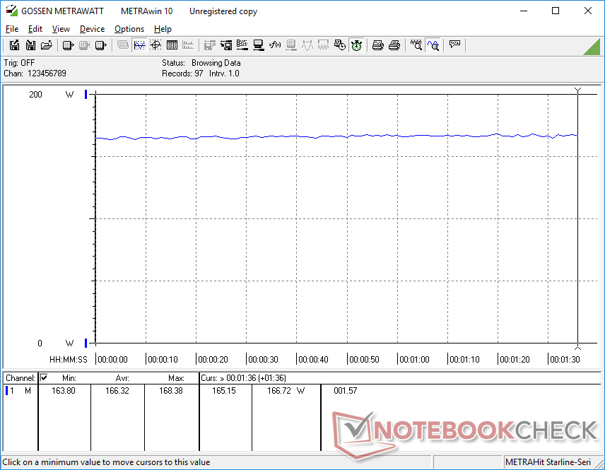The image size is (605, 470).
Task: Click the 00:01:30 time axis label
Action: (x=565, y=360)
